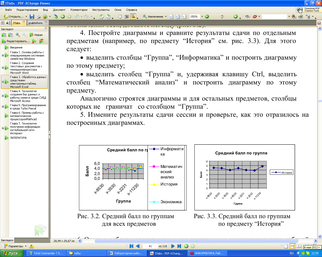The image size is (322, 257).
Task: Open the Открыть dropdown arrow
Action: 26,17
